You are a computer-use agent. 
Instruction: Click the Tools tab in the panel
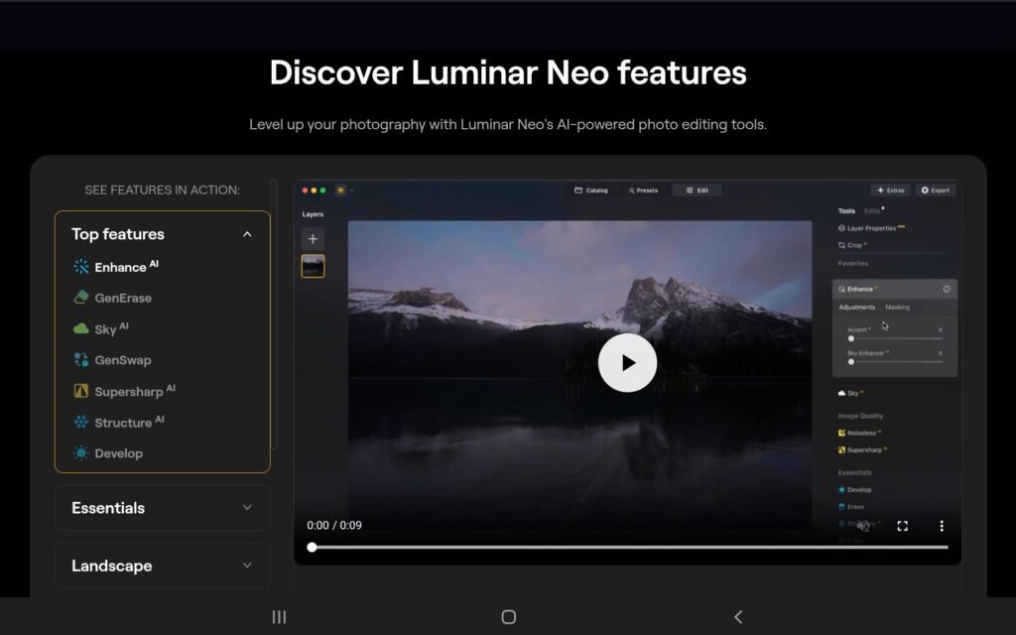[846, 211]
